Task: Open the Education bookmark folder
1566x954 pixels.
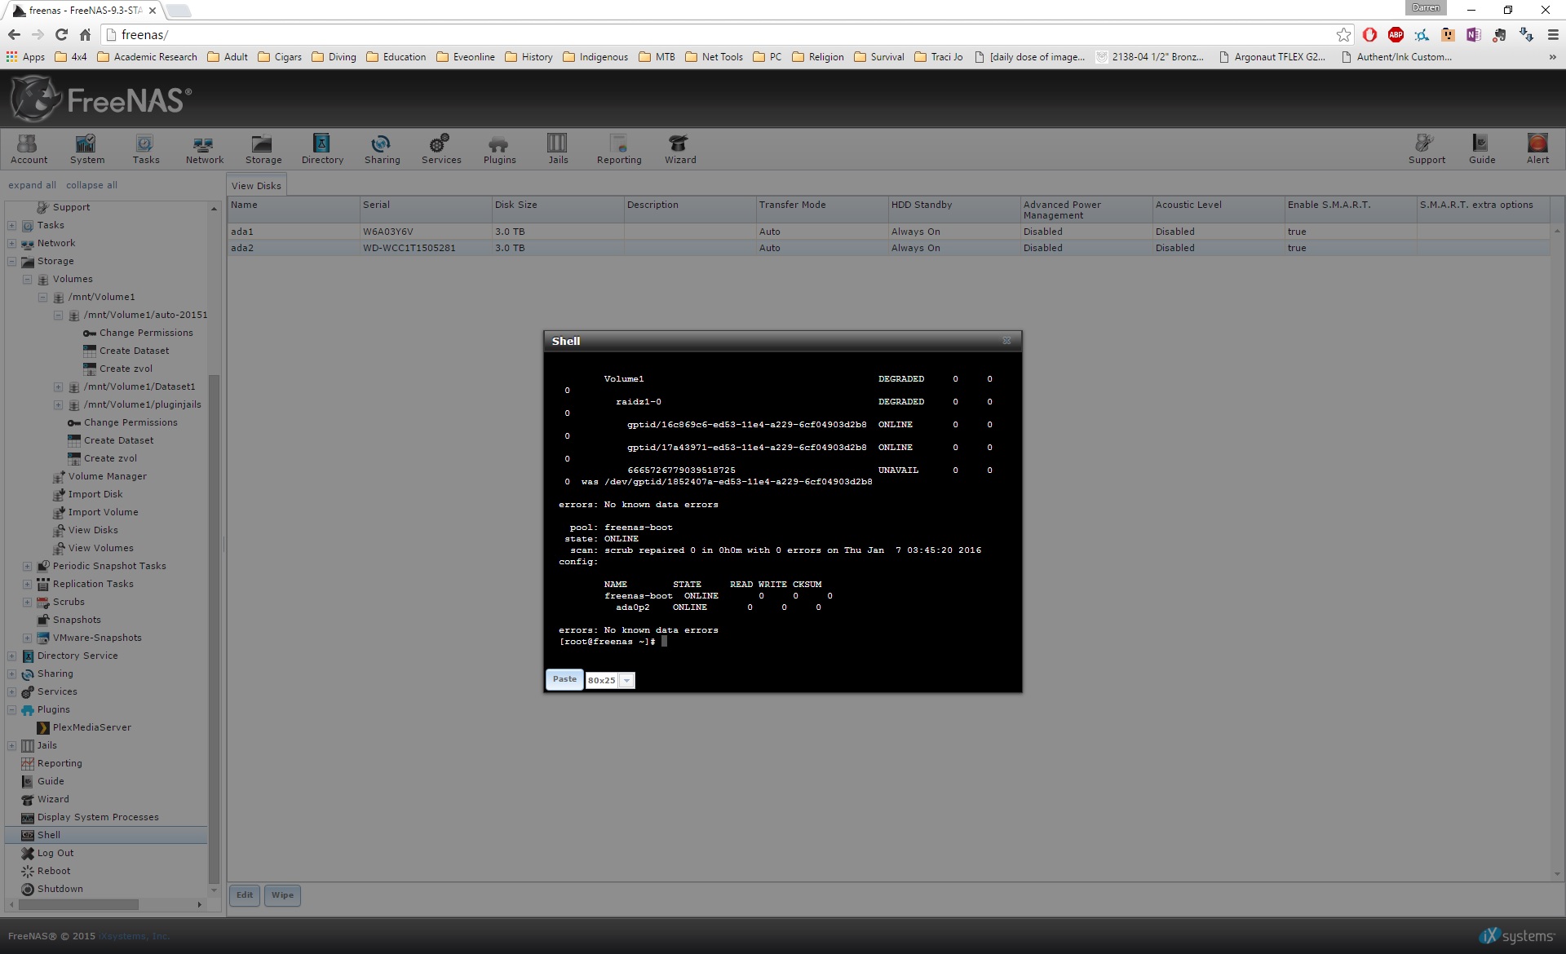Action: click(x=396, y=57)
